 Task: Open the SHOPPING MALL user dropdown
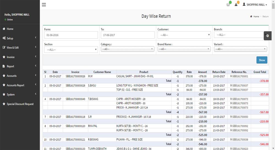coord(257,5)
